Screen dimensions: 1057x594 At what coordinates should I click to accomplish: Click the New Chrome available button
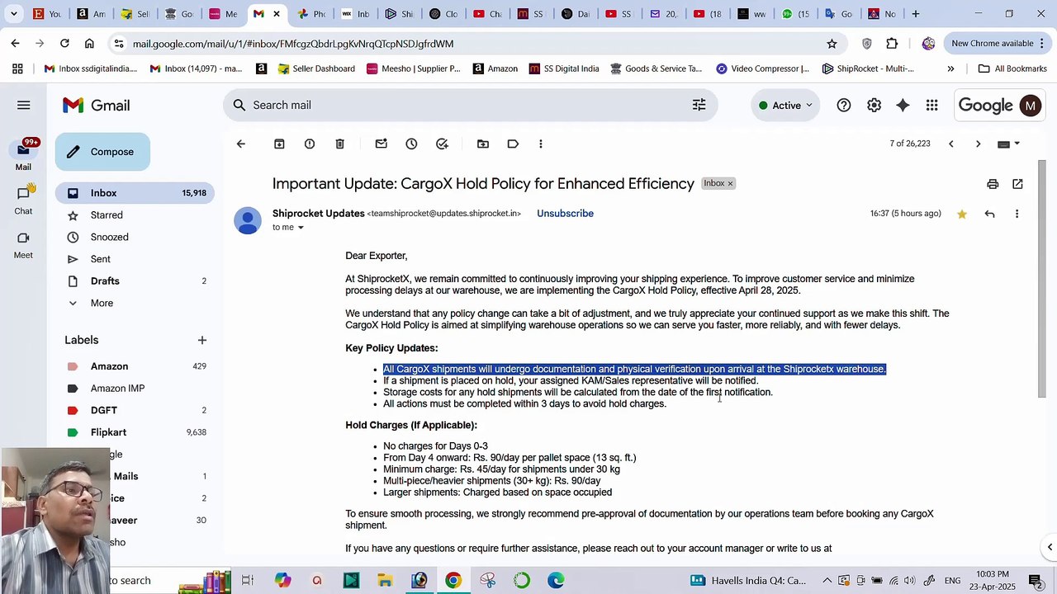pyautogui.click(x=998, y=44)
